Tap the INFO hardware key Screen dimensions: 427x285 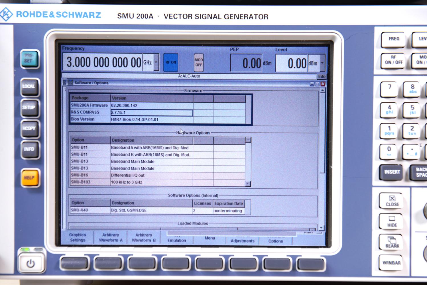[30, 150]
